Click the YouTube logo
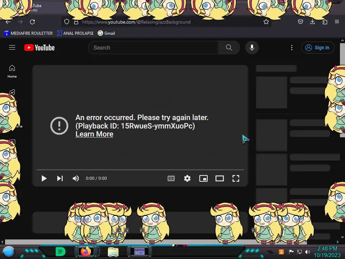Image resolution: width=345 pixels, height=259 pixels. click(x=39, y=48)
